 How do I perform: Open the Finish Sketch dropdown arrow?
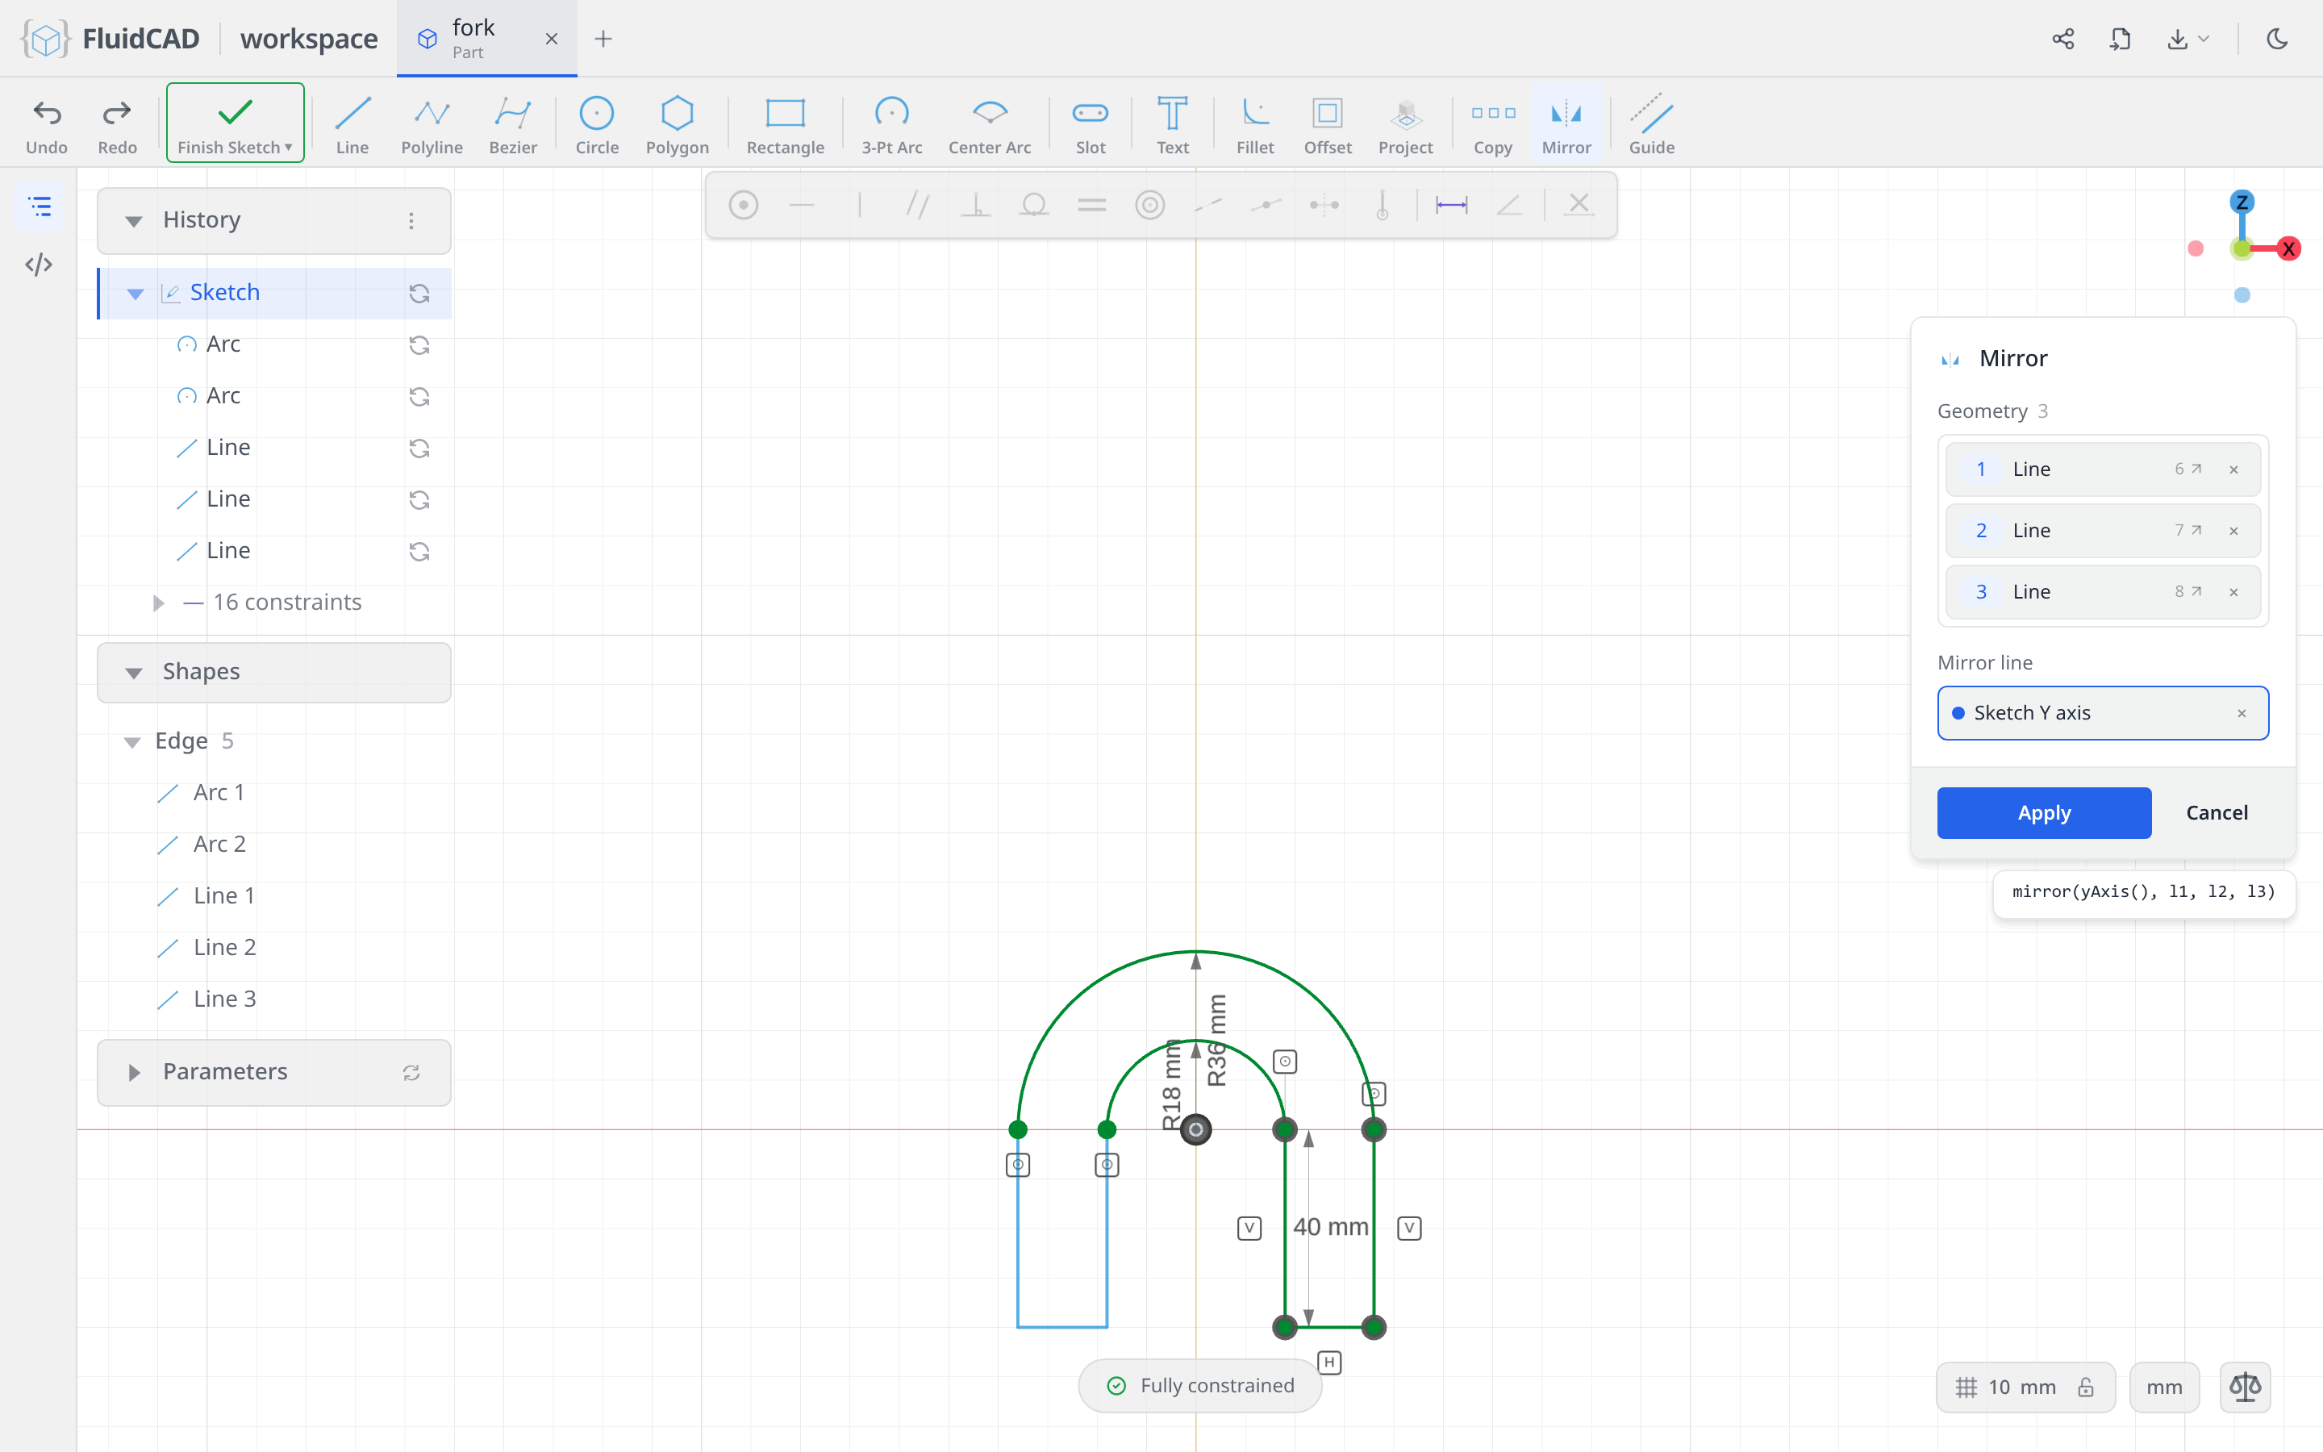pyautogui.click(x=288, y=147)
